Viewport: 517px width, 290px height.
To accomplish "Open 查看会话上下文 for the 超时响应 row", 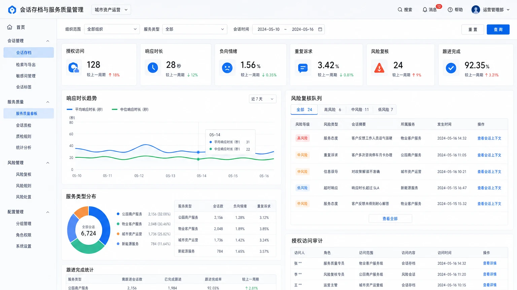I will pyautogui.click(x=489, y=188).
